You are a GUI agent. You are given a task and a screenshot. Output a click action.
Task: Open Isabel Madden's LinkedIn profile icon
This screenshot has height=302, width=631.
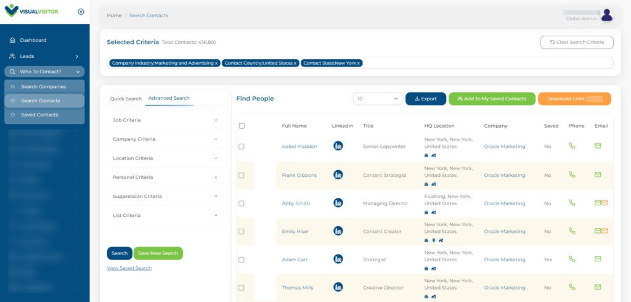[x=338, y=146]
